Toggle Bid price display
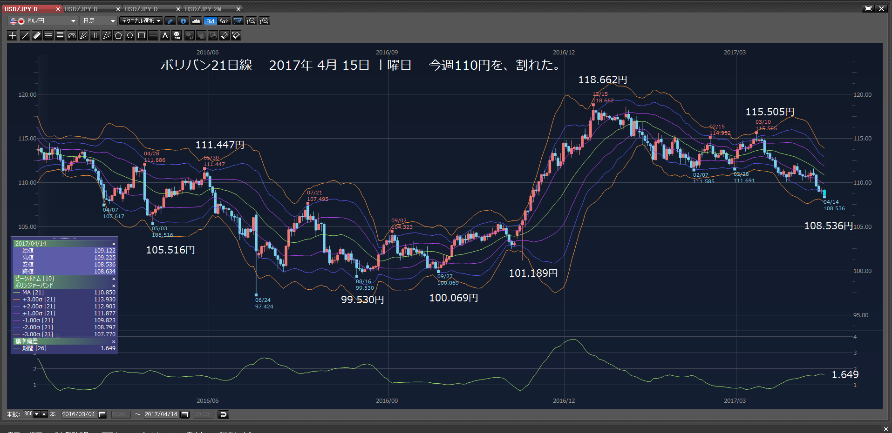This screenshot has width=892, height=433. point(210,21)
